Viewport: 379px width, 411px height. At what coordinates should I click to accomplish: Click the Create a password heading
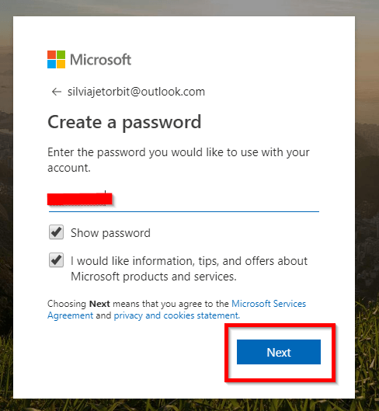pyautogui.click(x=124, y=123)
